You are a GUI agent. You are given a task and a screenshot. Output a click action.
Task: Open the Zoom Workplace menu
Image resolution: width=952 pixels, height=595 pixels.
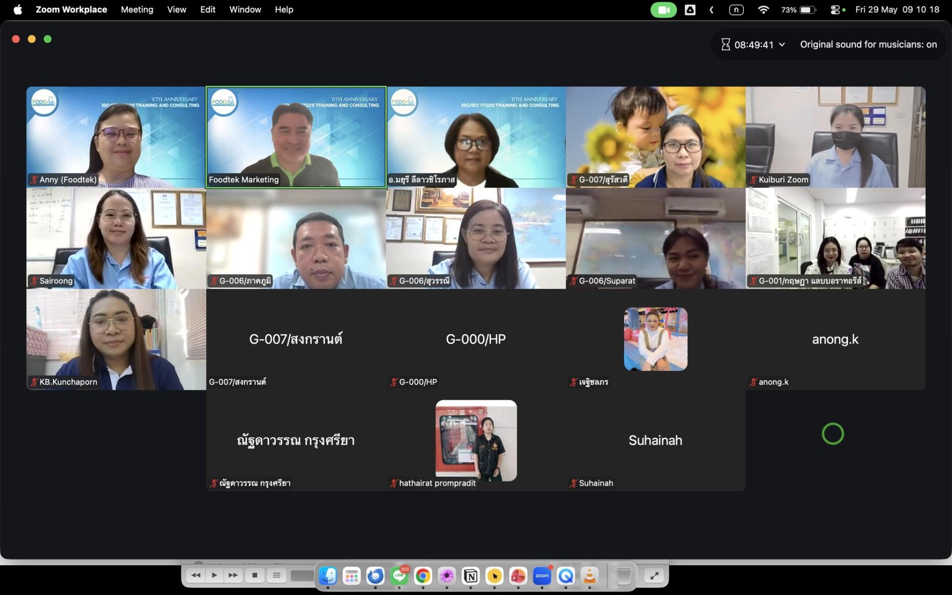[x=71, y=9]
